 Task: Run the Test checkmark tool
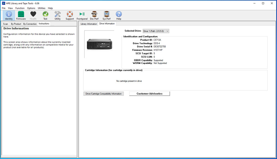tap(45, 15)
